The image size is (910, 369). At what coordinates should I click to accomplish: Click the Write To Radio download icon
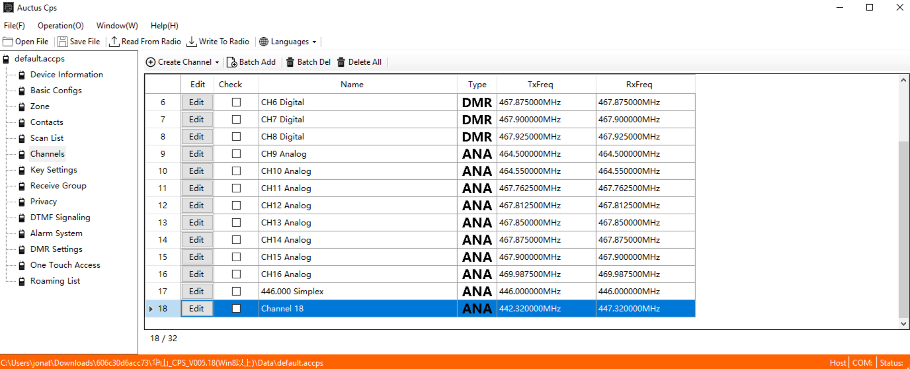[192, 42]
